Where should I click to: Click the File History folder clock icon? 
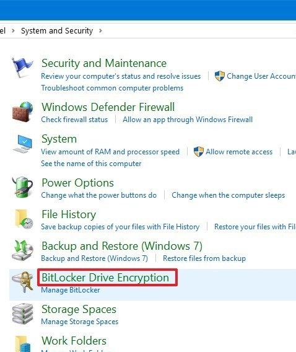pos(24,219)
